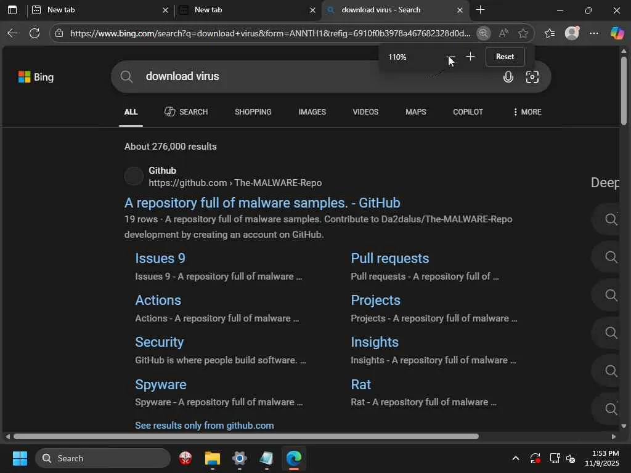This screenshot has width=631, height=473.
Task: Open the Spyware sublink
Action: point(161,384)
